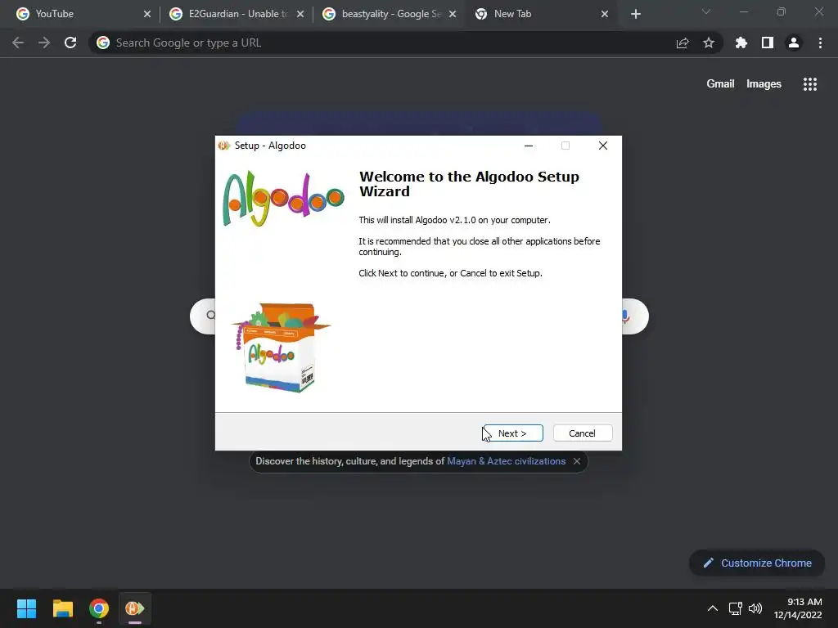Close the beastyality search tab
This screenshot has height=628, width=838.
coord(453,14)
